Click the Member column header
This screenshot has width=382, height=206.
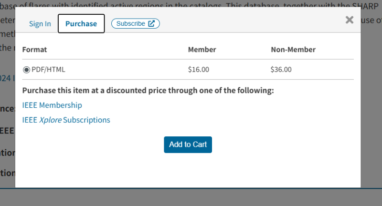pos(202,50)
